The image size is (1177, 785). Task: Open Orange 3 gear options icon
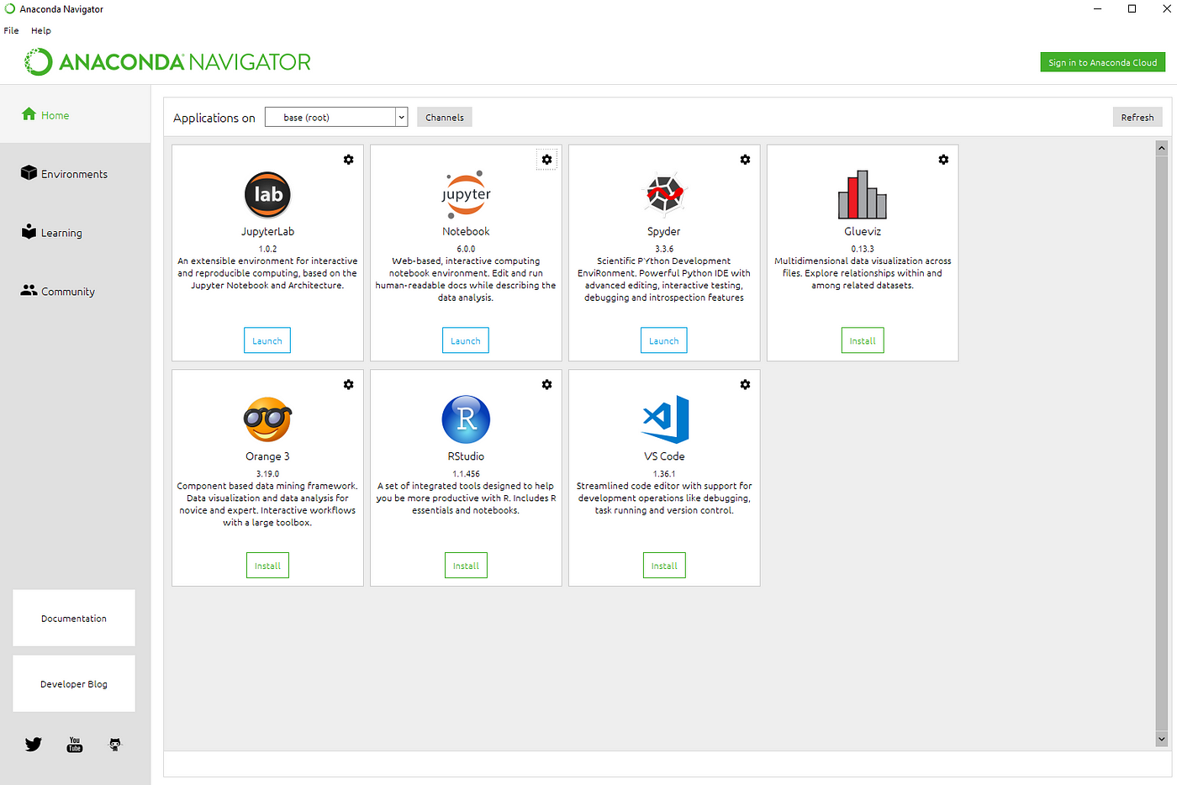pyautogui.click(x=348, y=384)
